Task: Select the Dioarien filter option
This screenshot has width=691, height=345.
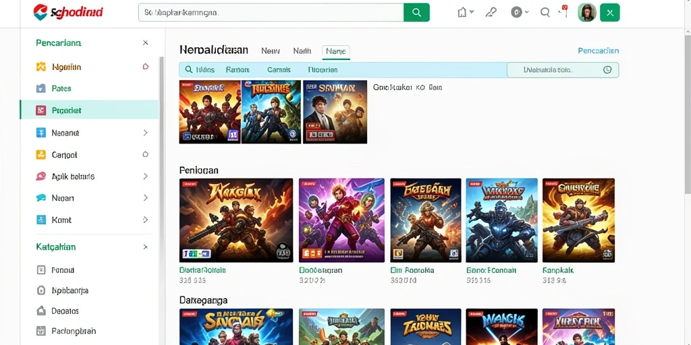Action: [x=323, y=69]
